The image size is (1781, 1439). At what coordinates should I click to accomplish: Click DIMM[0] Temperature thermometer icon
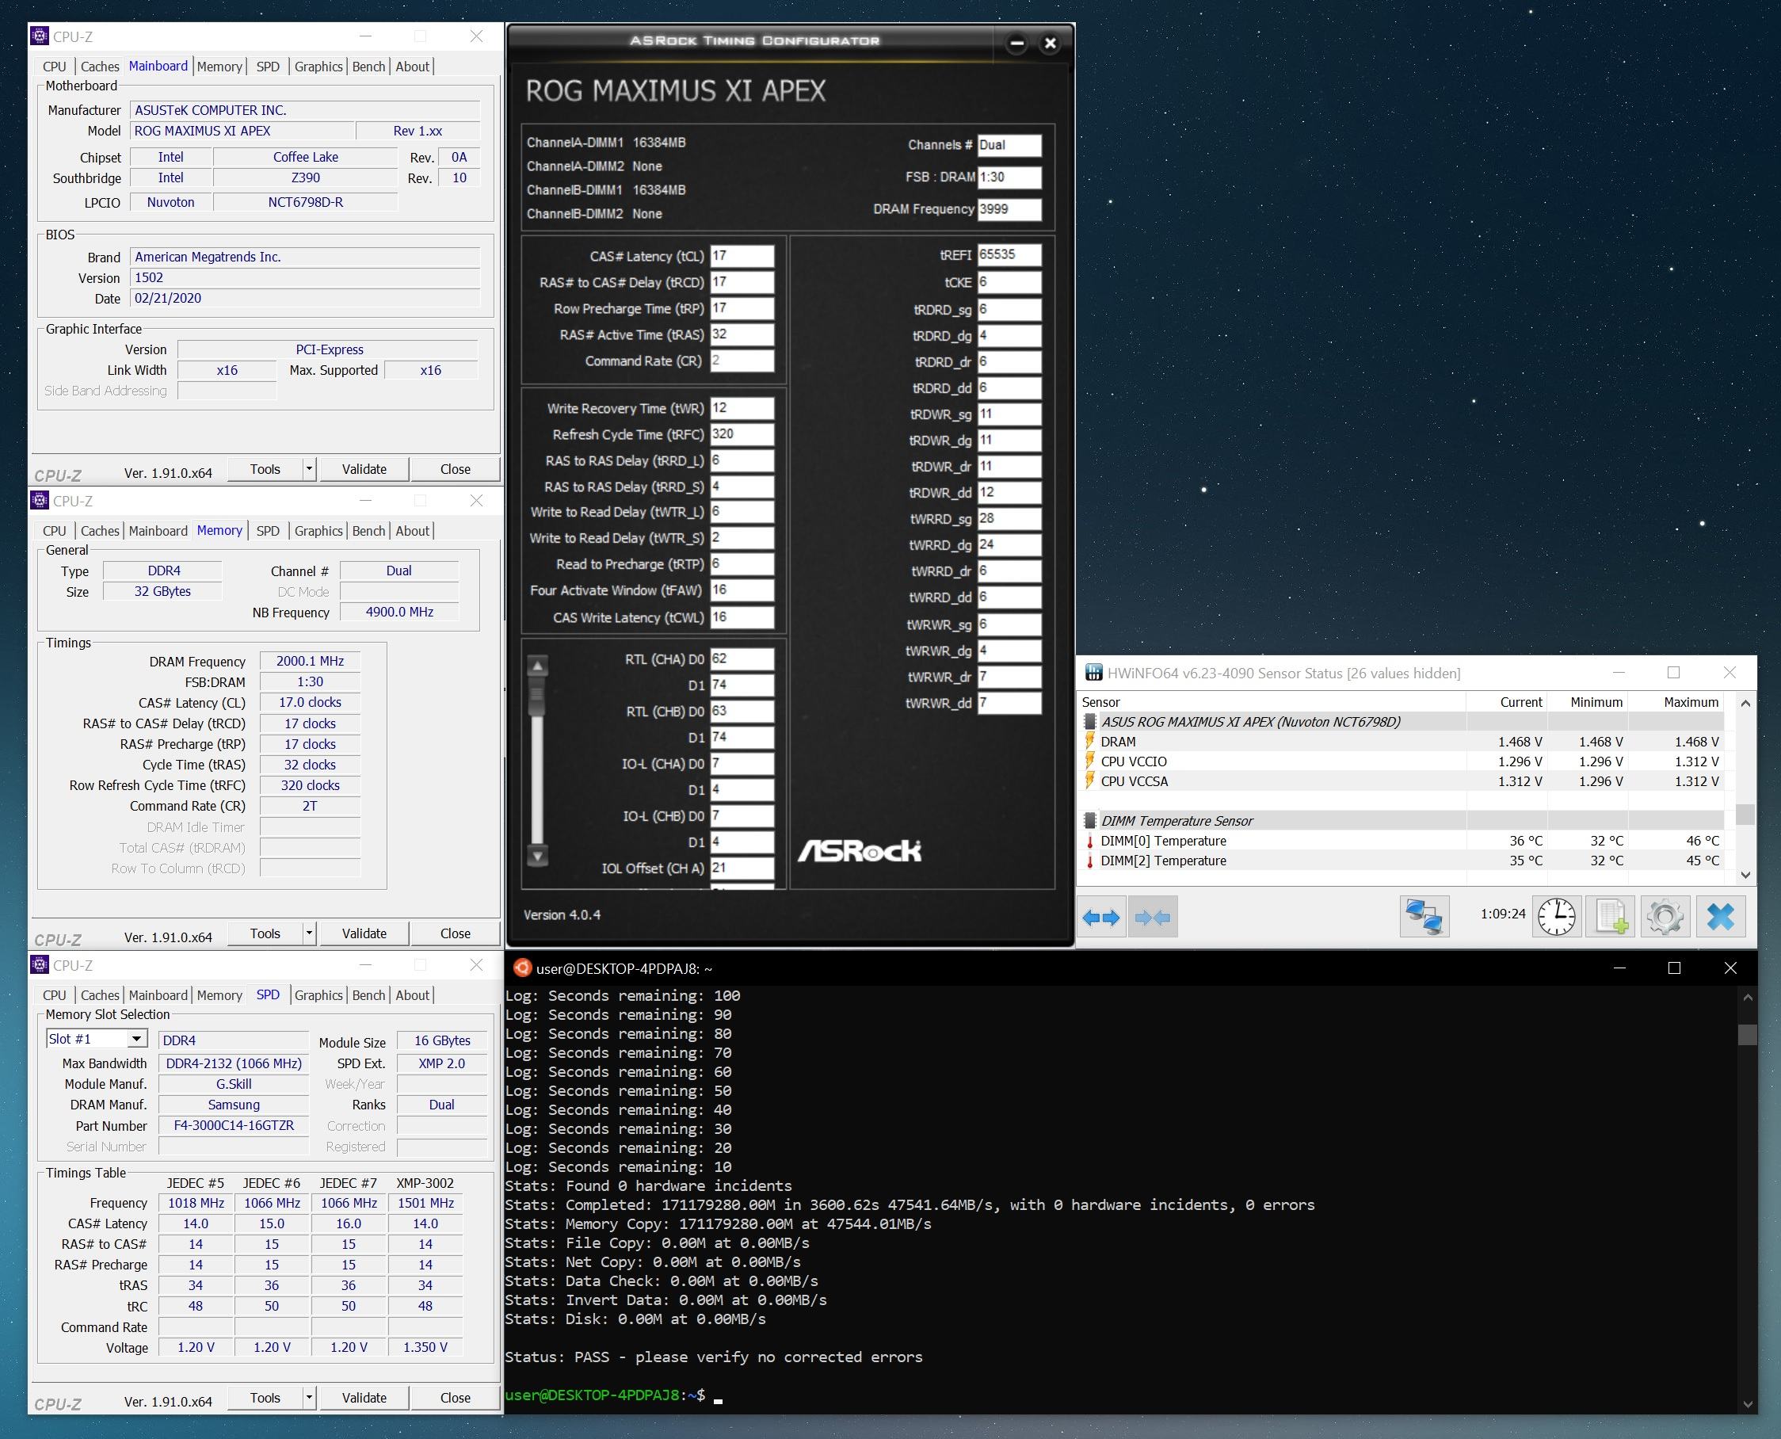coord(1090,841)
